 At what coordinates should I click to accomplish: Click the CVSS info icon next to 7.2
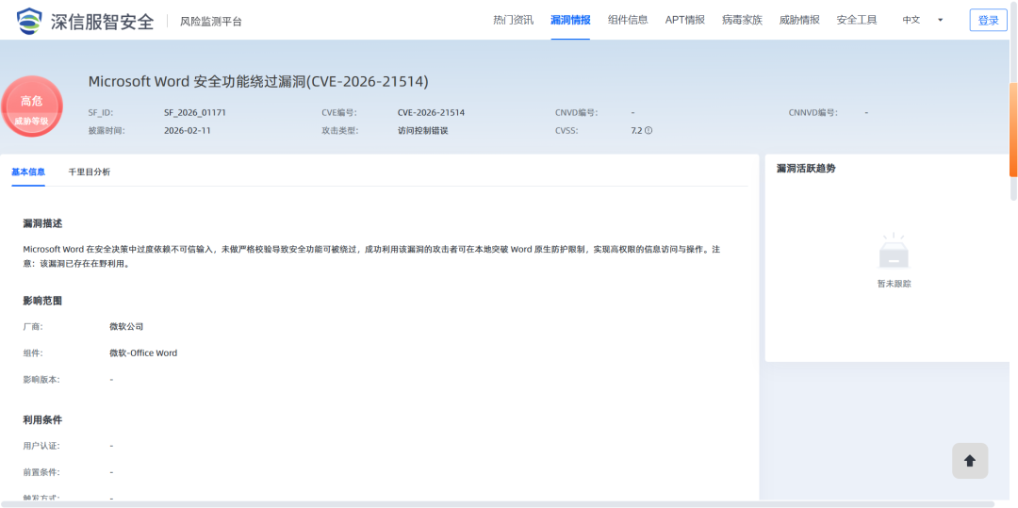click(649, 130)
